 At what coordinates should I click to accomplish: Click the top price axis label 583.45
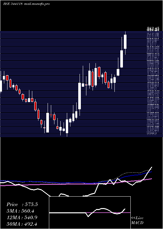pos(153,28)
